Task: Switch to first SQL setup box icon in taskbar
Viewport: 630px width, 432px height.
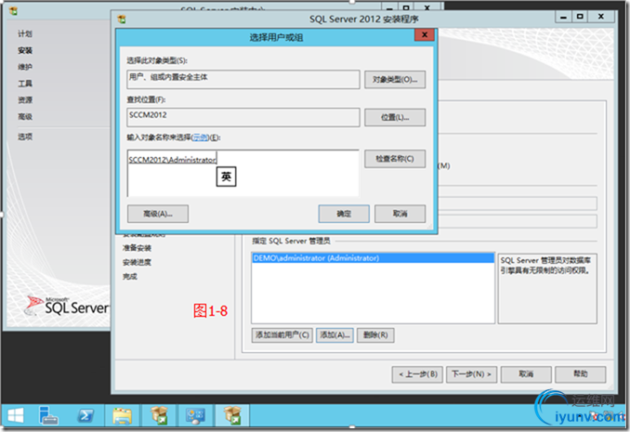Action: 159,415
